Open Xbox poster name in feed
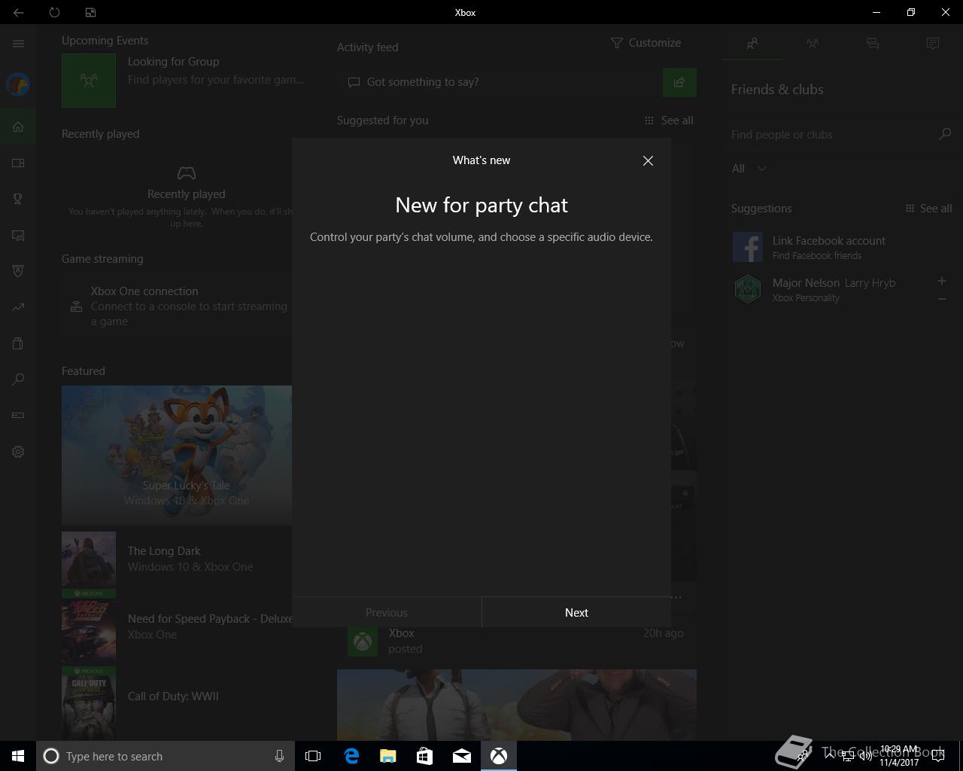The height and width of the screenshot is (771, 963). point(402,633)
